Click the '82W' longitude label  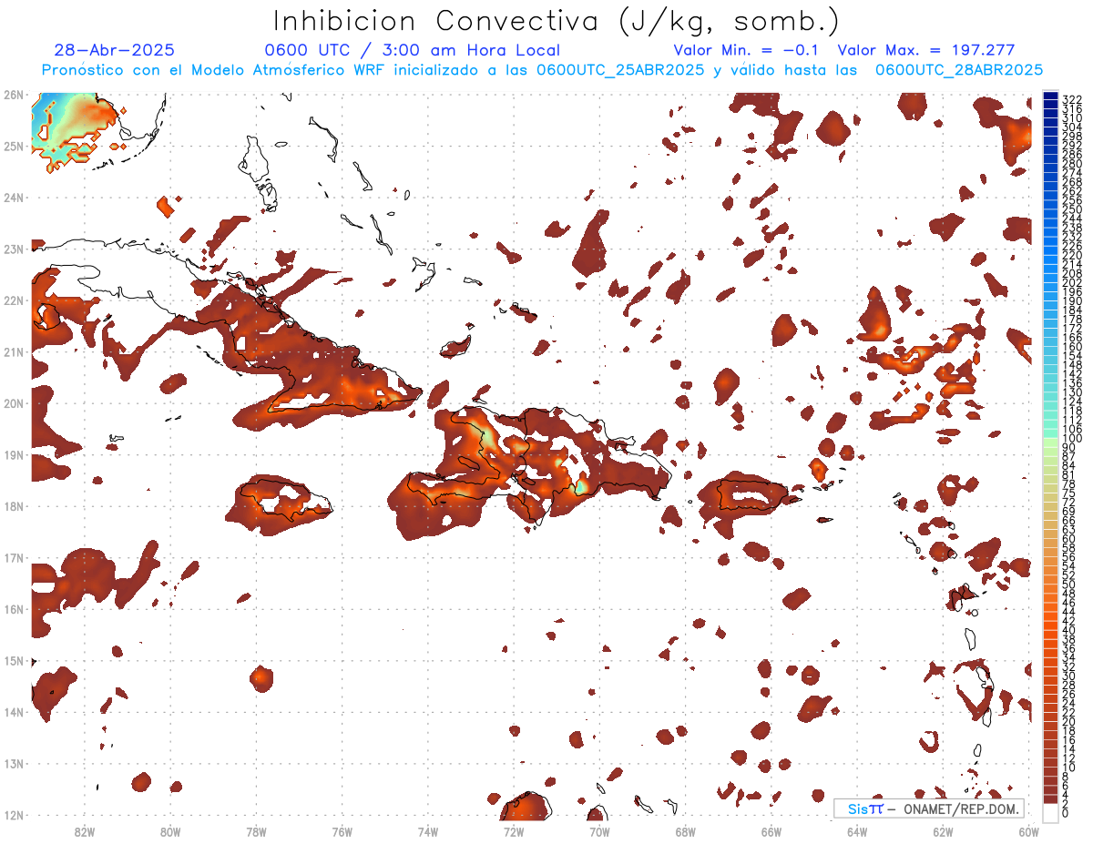tap(85, 831)
